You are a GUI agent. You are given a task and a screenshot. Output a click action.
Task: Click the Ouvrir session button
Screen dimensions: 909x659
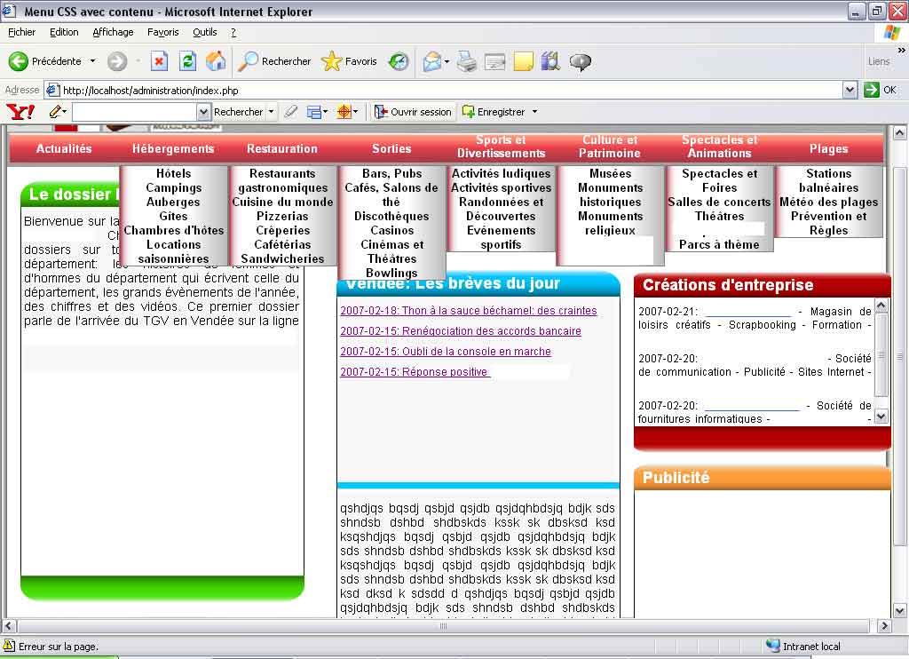(412, 111)
